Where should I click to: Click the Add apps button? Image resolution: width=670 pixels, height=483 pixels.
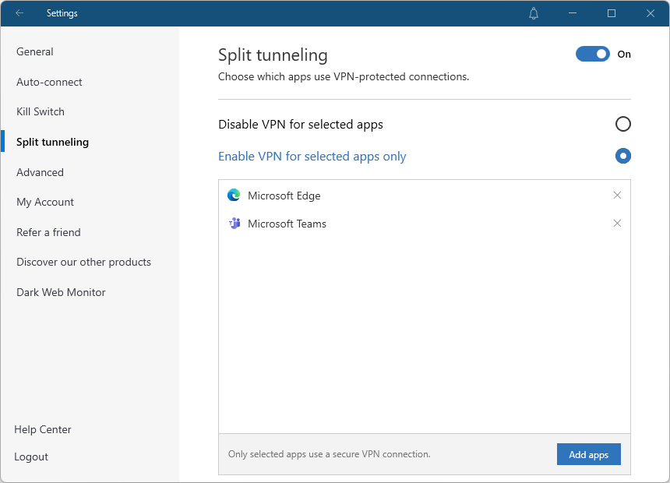click(588, 454)
